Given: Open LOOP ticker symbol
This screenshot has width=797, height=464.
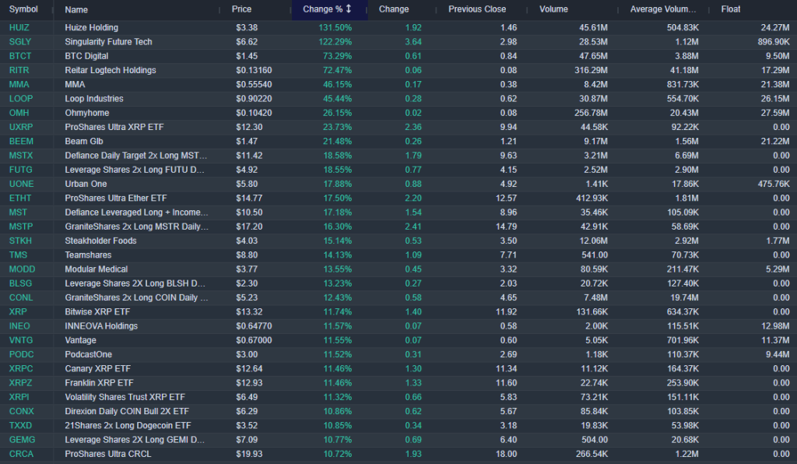Looking at the screenshot, I should coord(21,99).
